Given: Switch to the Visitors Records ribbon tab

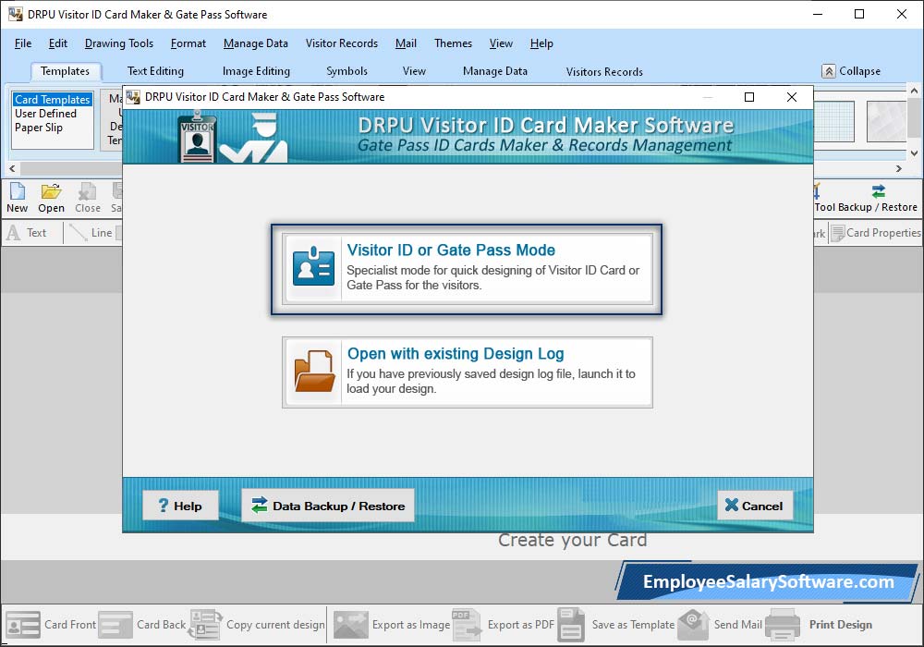Looking at the screenshot, I should tap(604, 72).
